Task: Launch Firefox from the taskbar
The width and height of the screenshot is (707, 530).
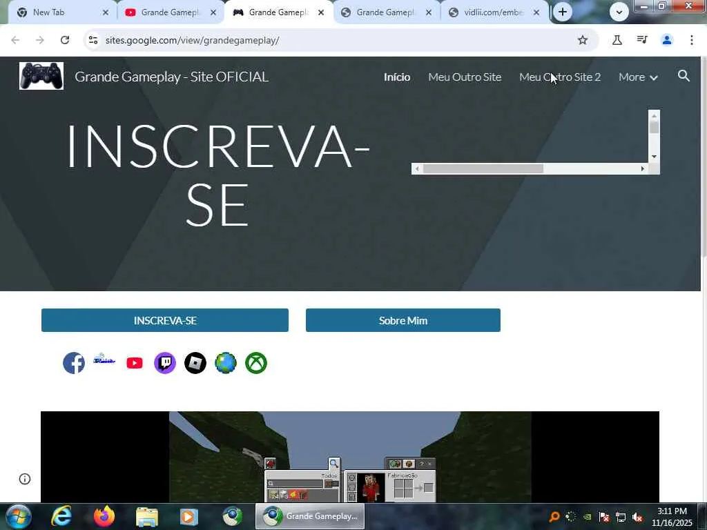Action: tap(104, 516)
